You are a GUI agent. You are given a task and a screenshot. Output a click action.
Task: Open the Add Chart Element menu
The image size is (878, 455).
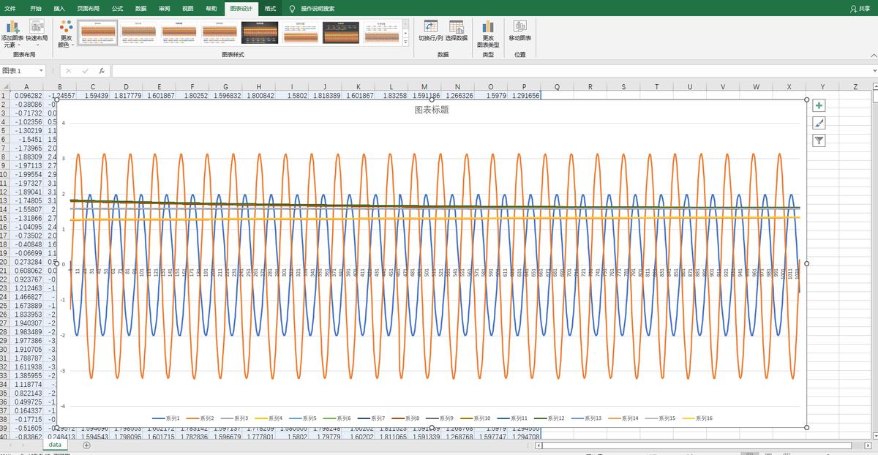pyautogui.click(x=12, y=32)
